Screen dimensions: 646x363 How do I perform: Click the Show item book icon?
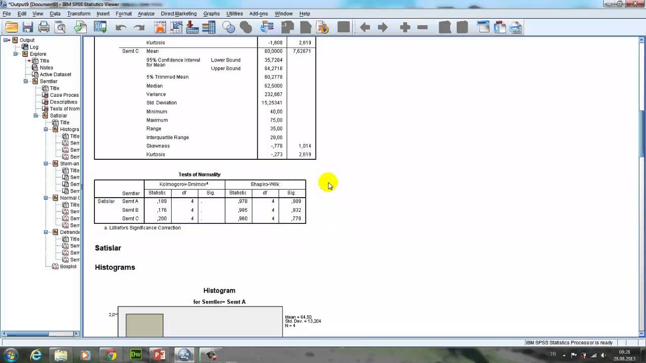tap(445, 27)
